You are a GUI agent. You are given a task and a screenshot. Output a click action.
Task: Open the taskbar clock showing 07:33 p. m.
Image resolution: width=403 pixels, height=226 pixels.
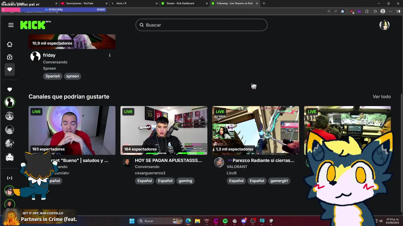tap(393, 221)
